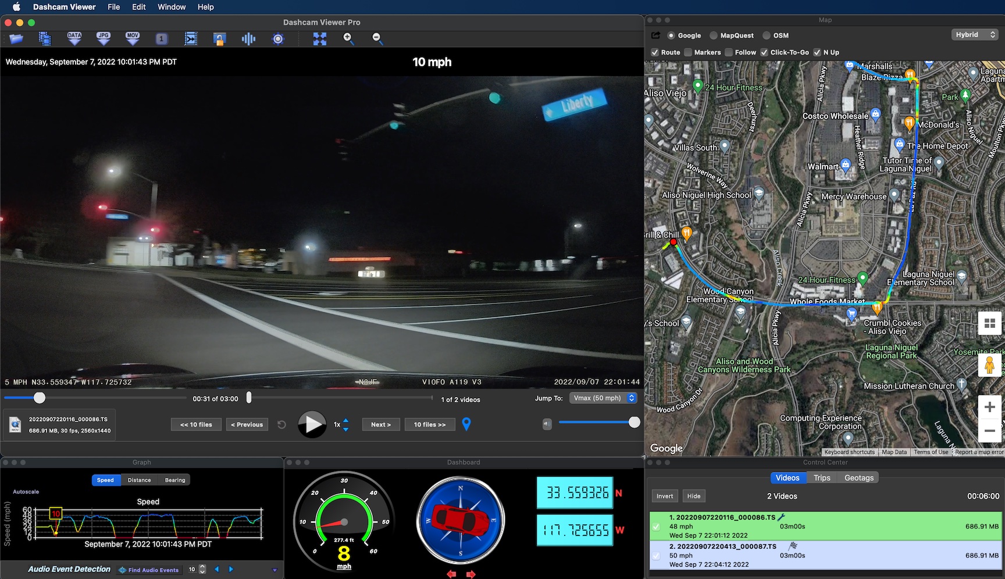Click the 'Next >' button
Screen dimensions: 1005x579
pos(381,425)
